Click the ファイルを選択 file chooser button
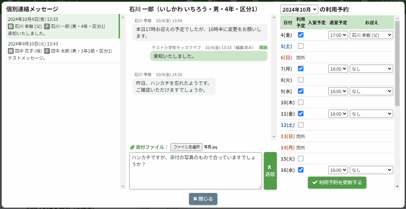 pos(186,147)
